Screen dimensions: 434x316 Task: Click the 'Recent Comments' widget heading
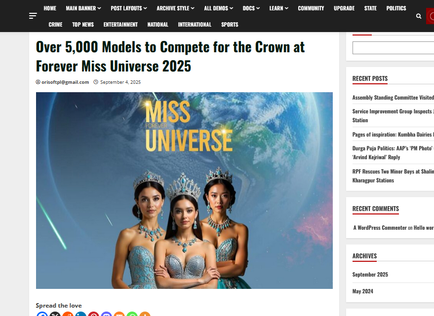376,209
